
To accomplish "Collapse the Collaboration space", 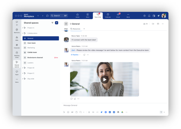I will pos(23,33).
